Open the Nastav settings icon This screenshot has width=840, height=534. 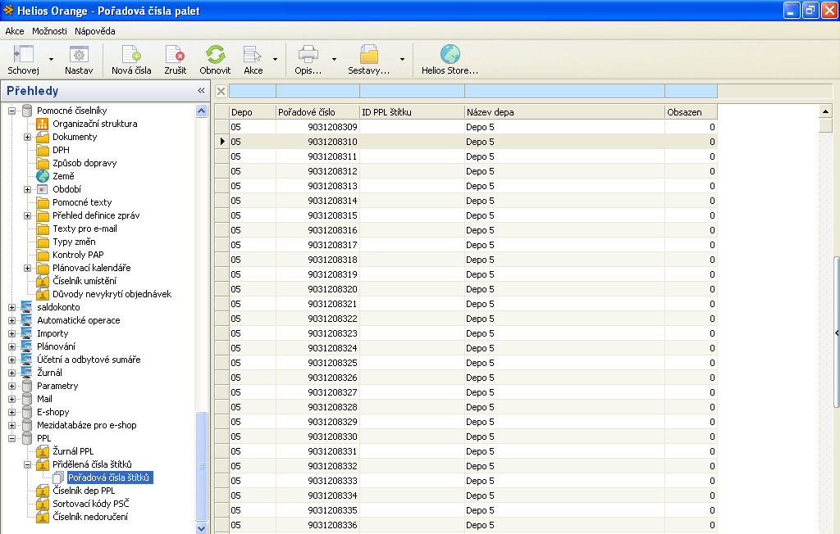[79, 54]
